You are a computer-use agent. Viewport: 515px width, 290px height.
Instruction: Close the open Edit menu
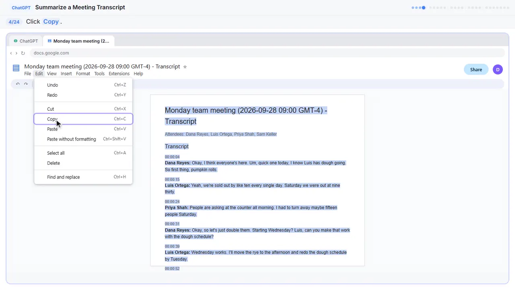pos(39,74)
